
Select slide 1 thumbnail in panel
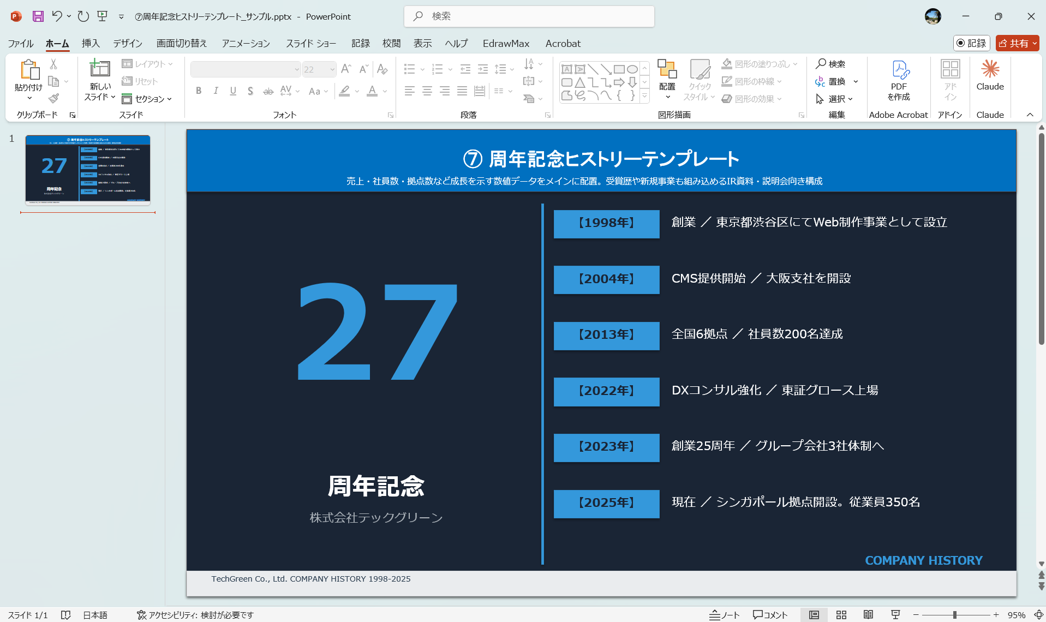click(87, 170)
